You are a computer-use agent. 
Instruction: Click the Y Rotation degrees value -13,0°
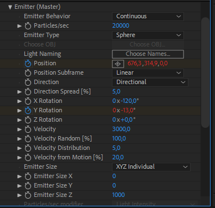tap(128, 111)
